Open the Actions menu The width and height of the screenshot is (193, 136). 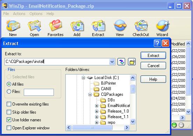coord(19,14)
